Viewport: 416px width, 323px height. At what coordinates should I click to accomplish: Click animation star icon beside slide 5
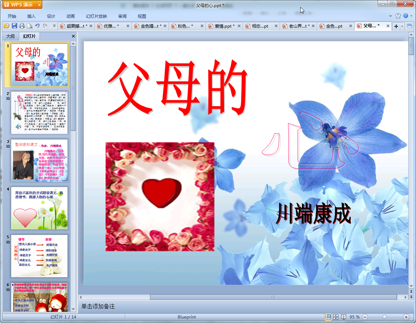click(x=8, y=242)
